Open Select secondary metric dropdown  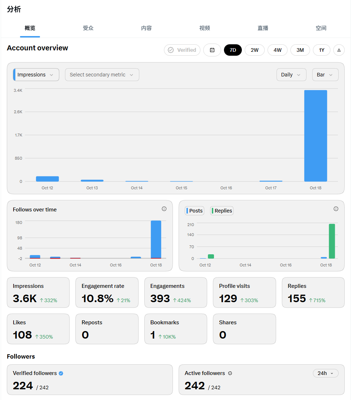pyautogui.click(x=102, y=75)
